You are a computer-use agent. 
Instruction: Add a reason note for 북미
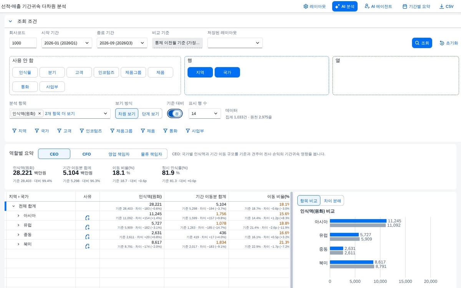click(x=88, y=246)
